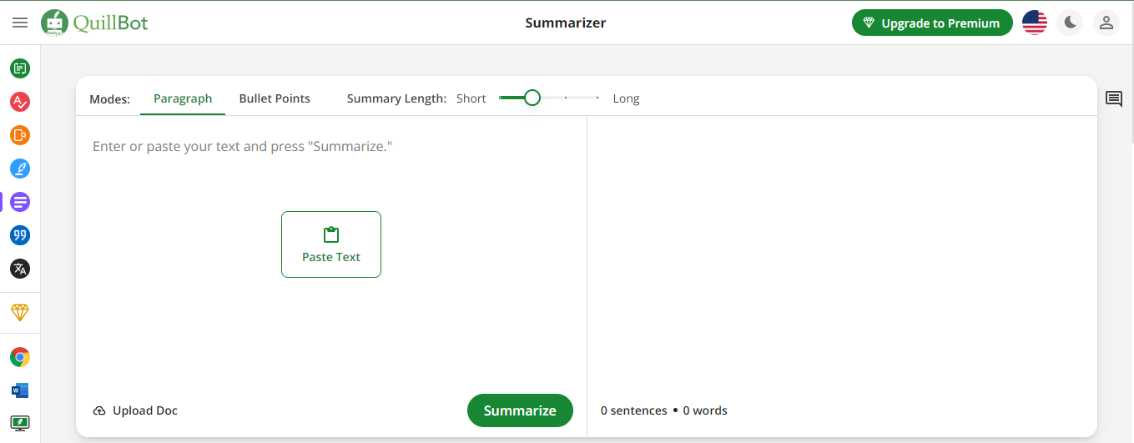Screen dimensions: 1134x443
Task: Open the Co-Writer pen icon
Action: (20, 169)
